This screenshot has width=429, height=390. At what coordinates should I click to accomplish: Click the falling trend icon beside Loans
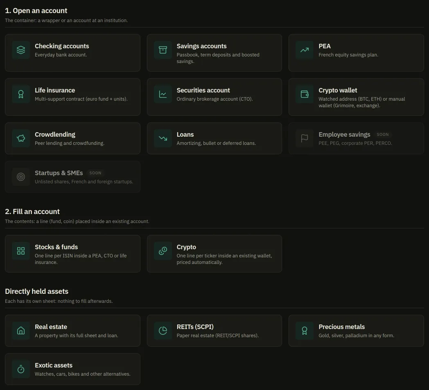(163, 138)
